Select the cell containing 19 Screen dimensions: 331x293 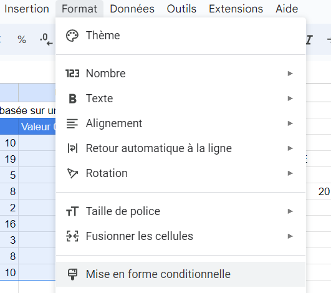(x=9, y=159)
